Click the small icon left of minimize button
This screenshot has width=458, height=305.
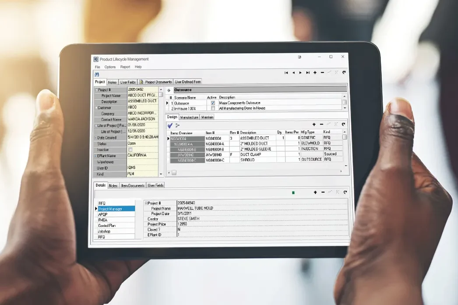tap(299, 57)
